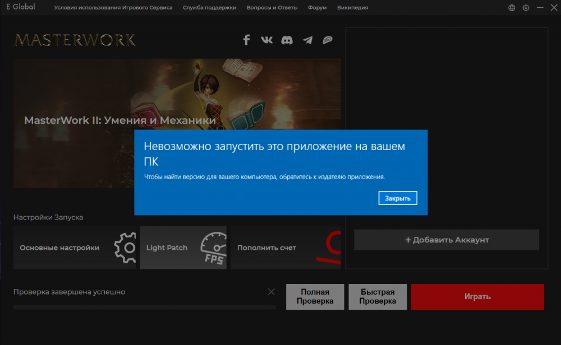Open the Facebook social link icon
The image size is (561, 345).
pos(246,40)
